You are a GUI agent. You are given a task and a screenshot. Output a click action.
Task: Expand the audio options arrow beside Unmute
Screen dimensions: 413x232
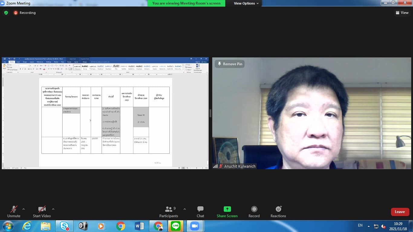[x=24, y=209]
